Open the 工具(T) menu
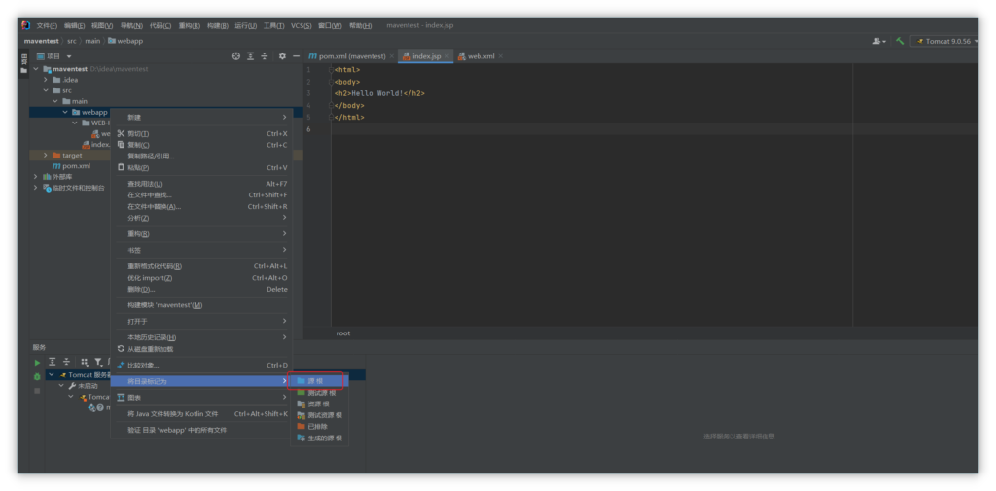Screen dimensions: 996x491 click(273, 26)
